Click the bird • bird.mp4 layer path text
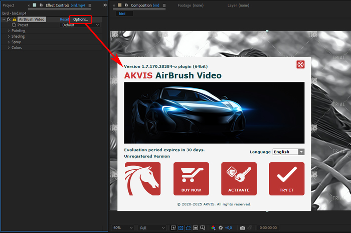 [x=15, y=13]
